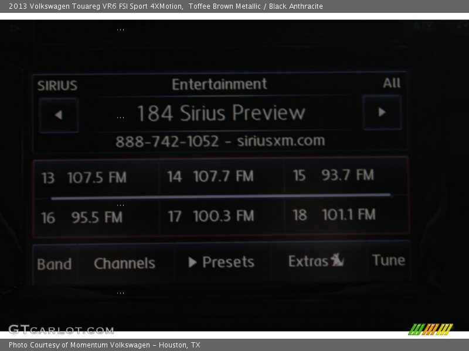Screen dimensions: 469x351
Task: Open the Band selection menu
Action: [x=55, y=264]
